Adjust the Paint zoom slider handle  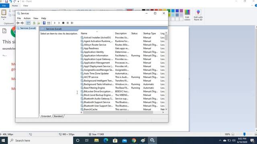click(245, 134)
